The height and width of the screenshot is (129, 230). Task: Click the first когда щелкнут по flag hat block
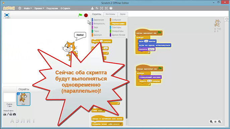pos(149,32)
